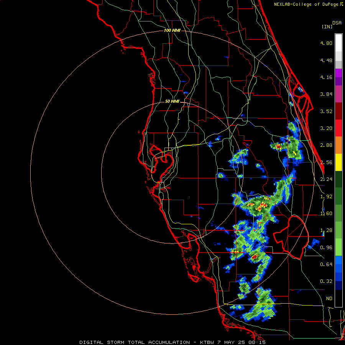The height and width of the screenshot is (345, 345).
Task: Click the DIGITAL STORM TOTAL ACCUMULATION title text
Action: point(135,342)
